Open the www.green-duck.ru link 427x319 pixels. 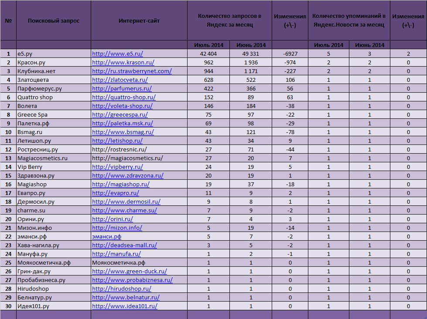[x=130, y=271]
